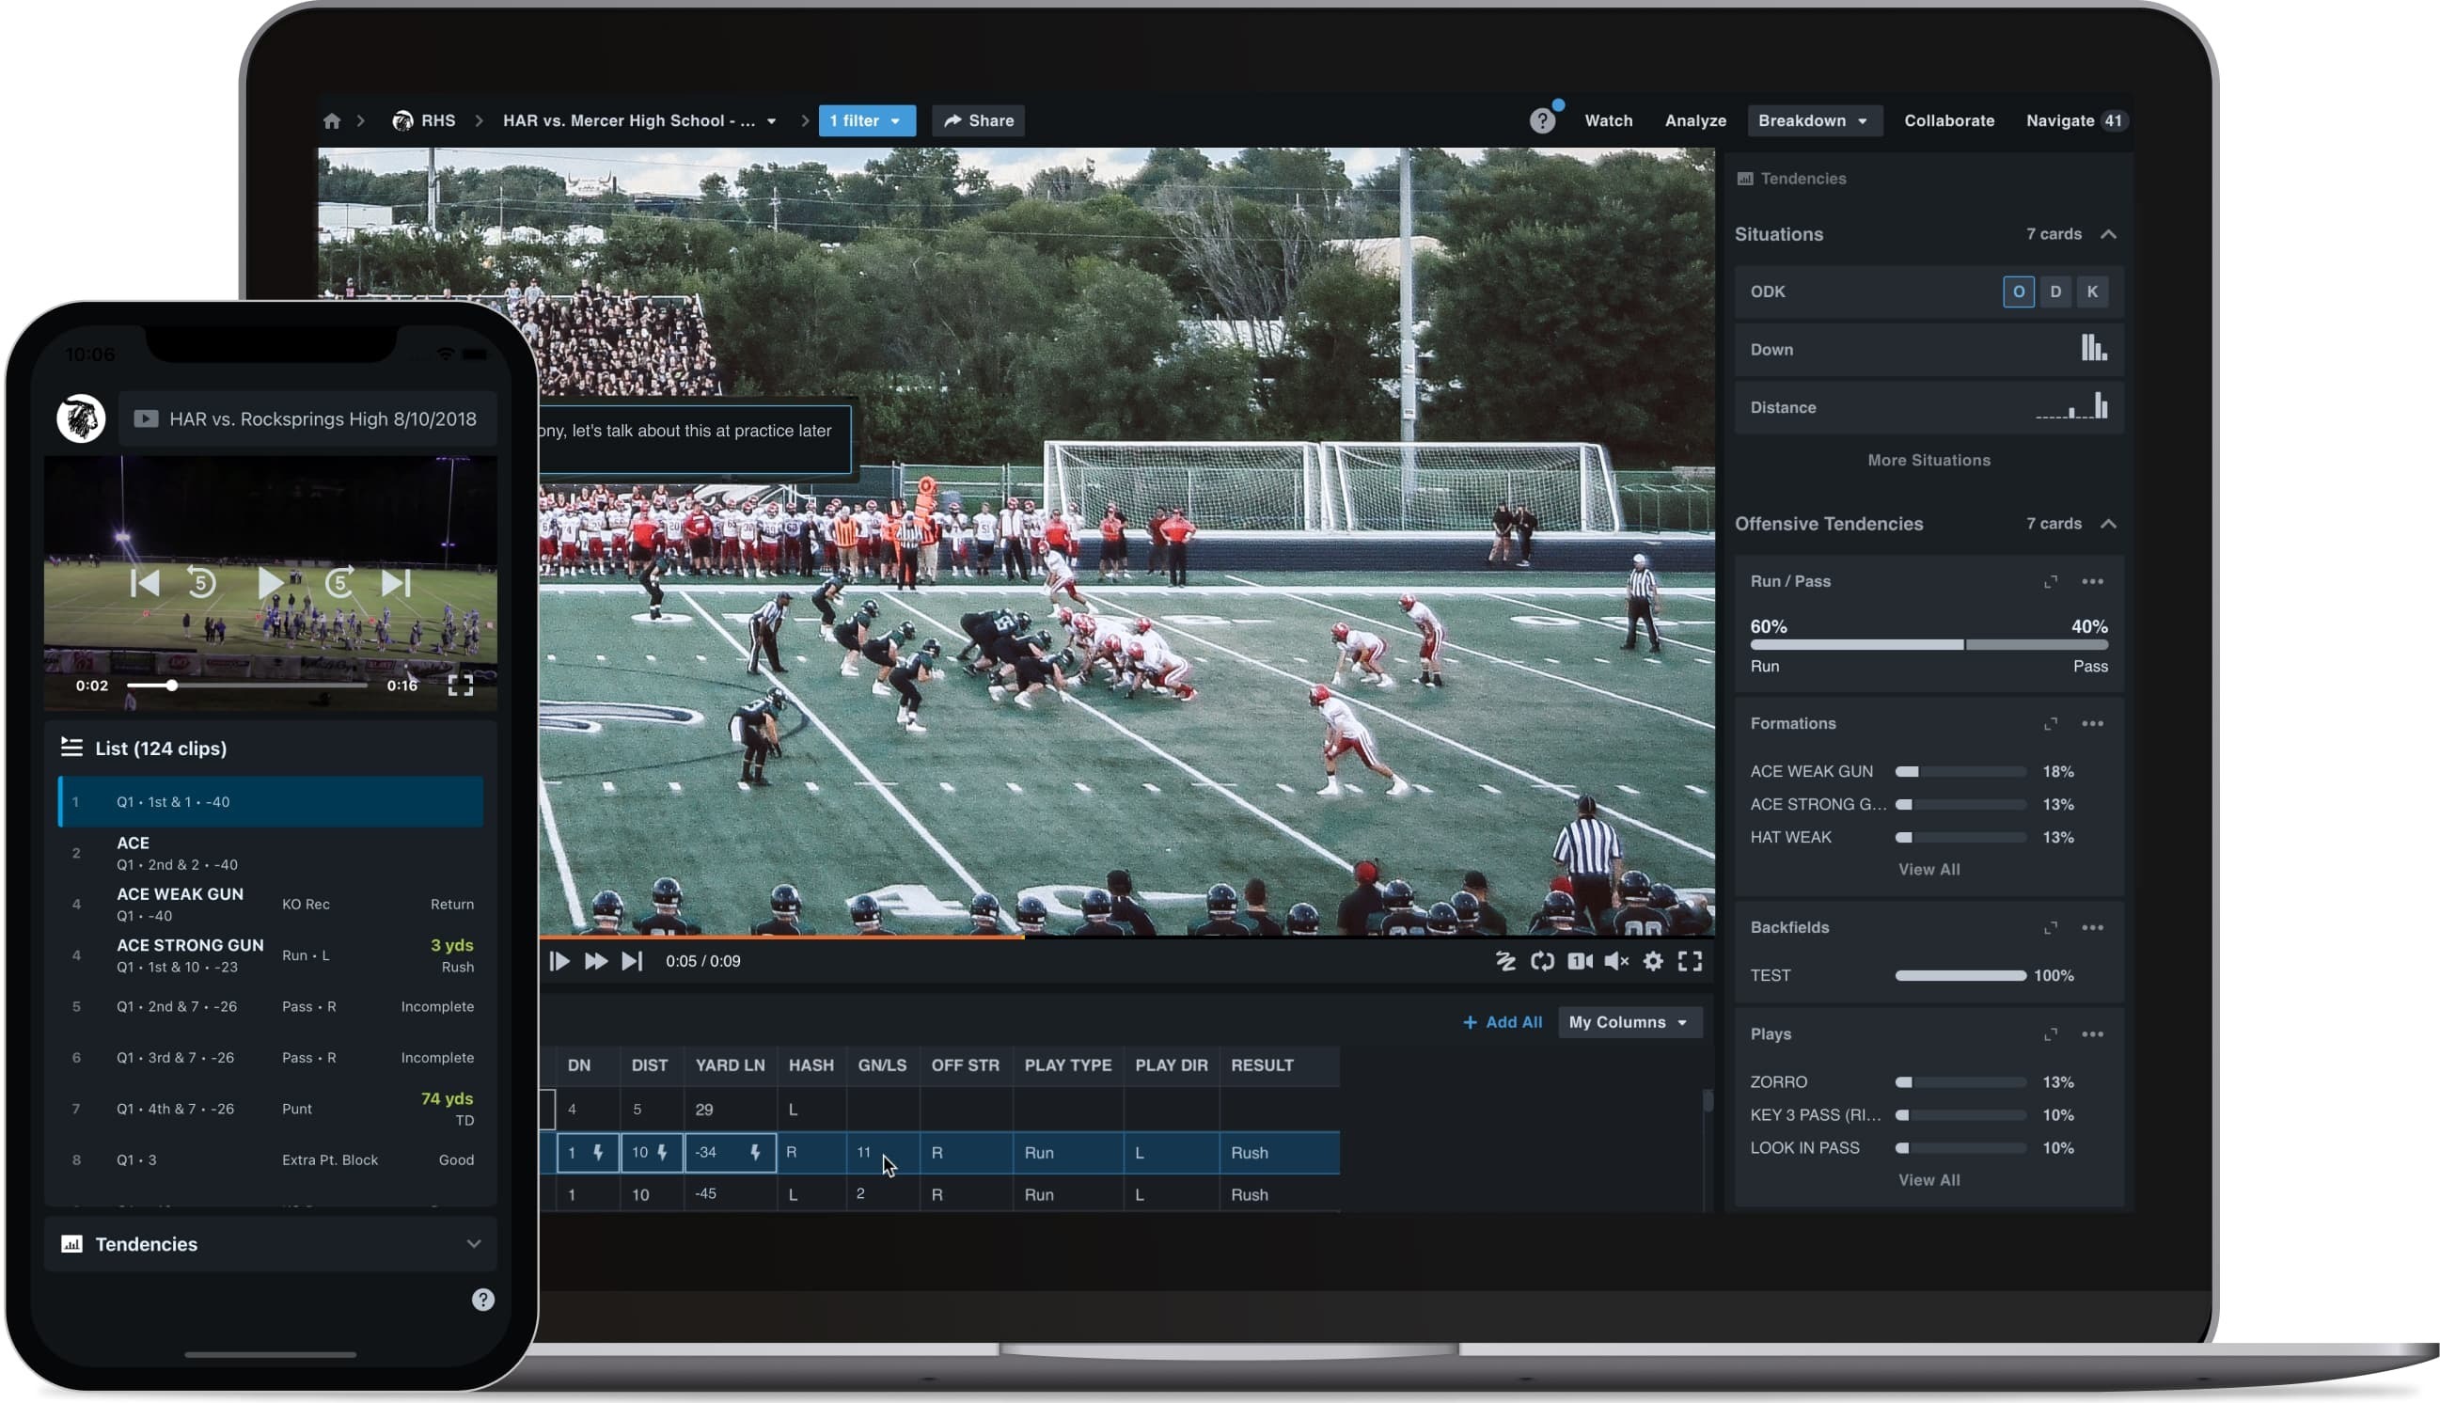Open more options for Formations card

(2092, 723)
